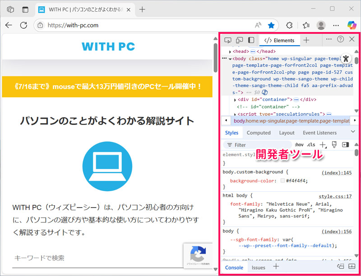The width and height of the screenshot is (361, 276).
Task: Toggle .cls element classes panel
Action: pos(311,145)
